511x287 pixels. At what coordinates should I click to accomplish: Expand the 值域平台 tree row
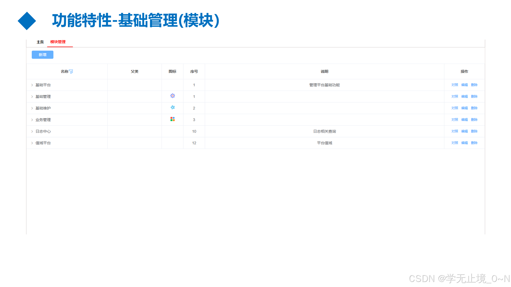pyautogui.click(x=32, y=143)
